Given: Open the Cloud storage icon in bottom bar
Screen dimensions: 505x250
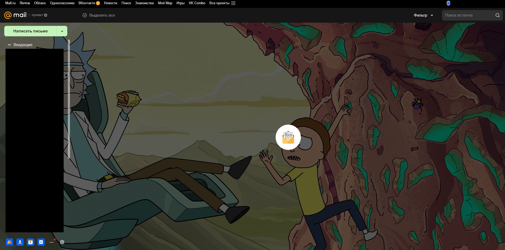Looking at the screenshot, I should 9,242.
